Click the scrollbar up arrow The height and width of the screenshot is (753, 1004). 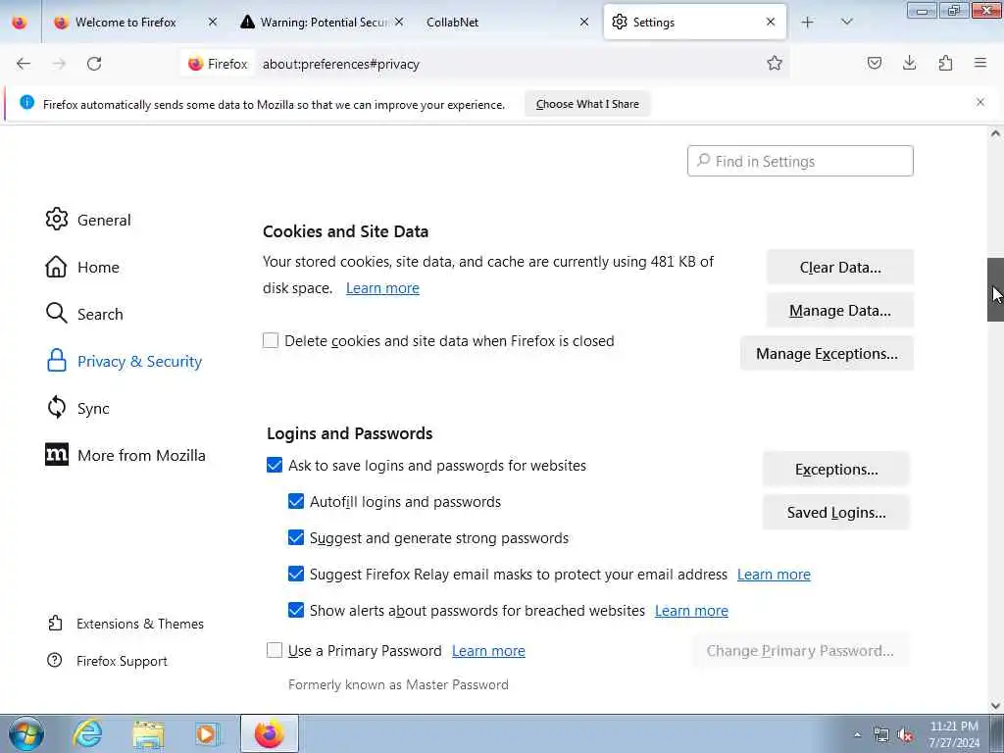[995, 133]
